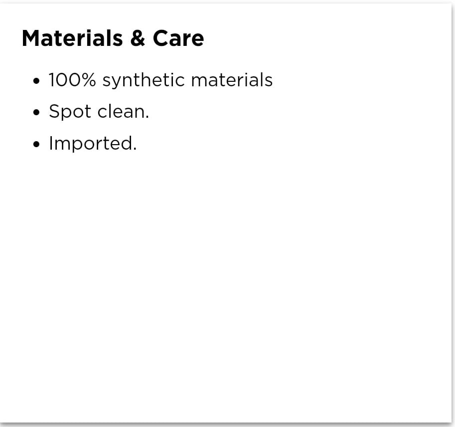This screenshot has width=455, height=427.
Task: Click the word Spot
Action: (x=70, y=112)
